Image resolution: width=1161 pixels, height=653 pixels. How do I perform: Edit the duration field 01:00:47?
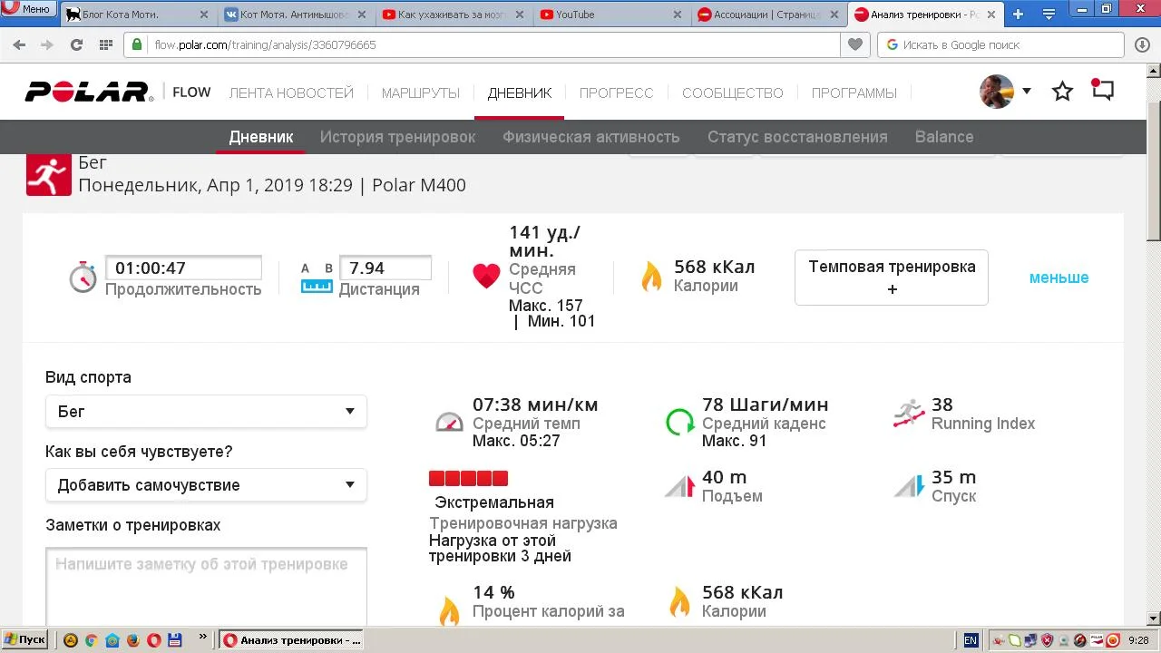tap(183, 268)
